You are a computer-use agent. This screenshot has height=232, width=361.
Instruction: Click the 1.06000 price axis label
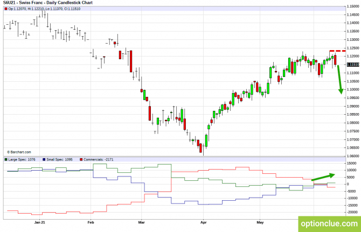pos(353,156)
